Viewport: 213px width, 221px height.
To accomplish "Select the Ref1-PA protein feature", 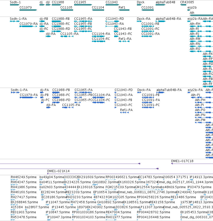I will [x=124, y=112].
